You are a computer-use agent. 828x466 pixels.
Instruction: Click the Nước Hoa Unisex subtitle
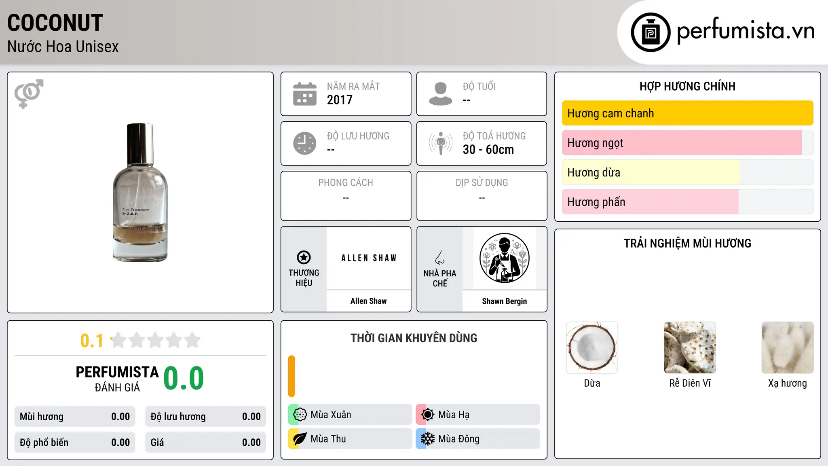click(x=63, y=47)
